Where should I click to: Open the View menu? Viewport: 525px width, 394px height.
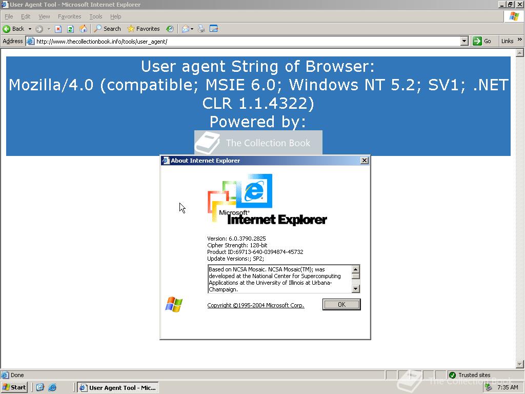44,16
